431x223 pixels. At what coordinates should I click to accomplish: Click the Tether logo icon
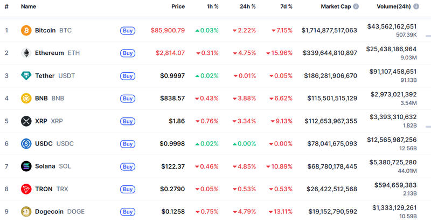click(26, 76)
